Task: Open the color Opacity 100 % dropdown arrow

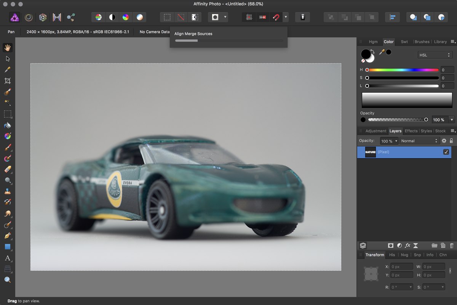Action: click(452, 120)
